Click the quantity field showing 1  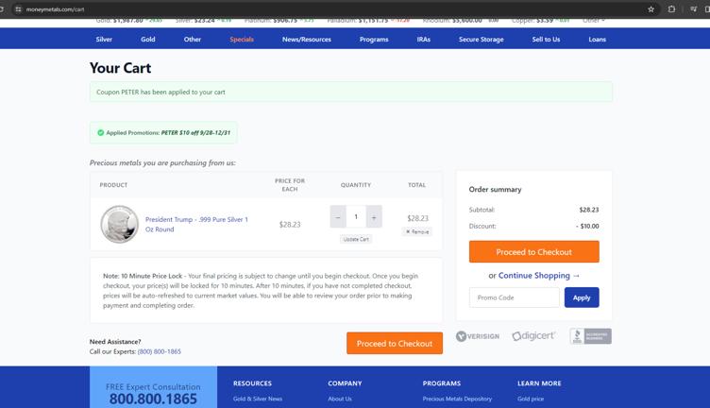(356, 217)
